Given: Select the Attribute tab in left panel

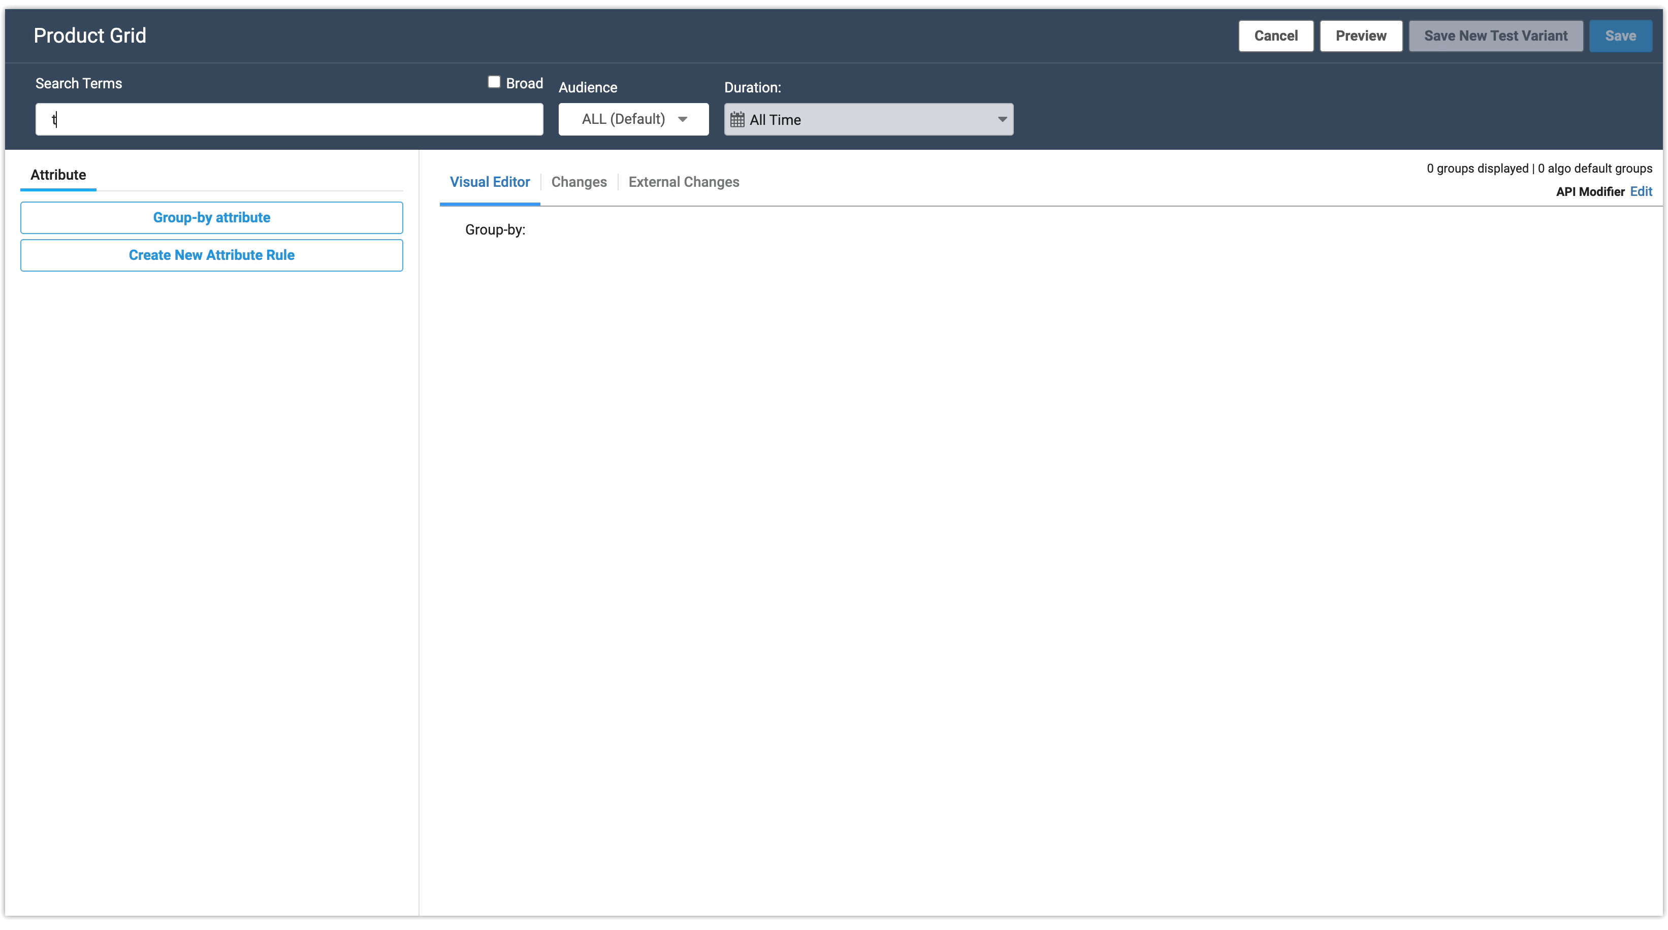Looking at the screenshot, I should coord(58,175).
